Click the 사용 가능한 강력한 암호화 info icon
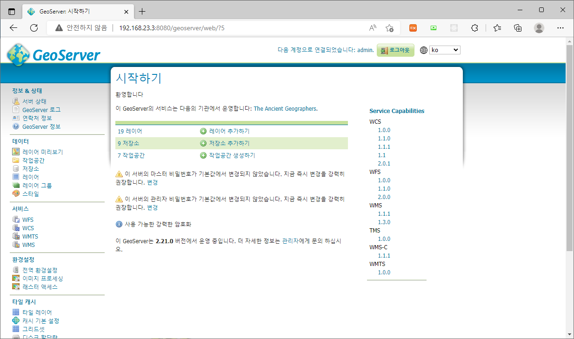This screenshot has height=339, width=574. point(119,224)
